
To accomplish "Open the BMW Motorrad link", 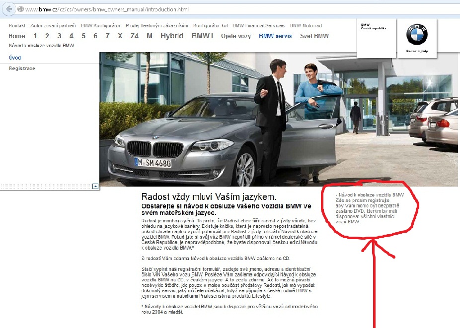I will [x=306, y=25].
